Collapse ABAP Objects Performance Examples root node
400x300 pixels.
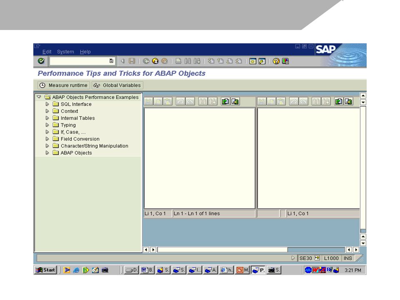coord(39,97)
